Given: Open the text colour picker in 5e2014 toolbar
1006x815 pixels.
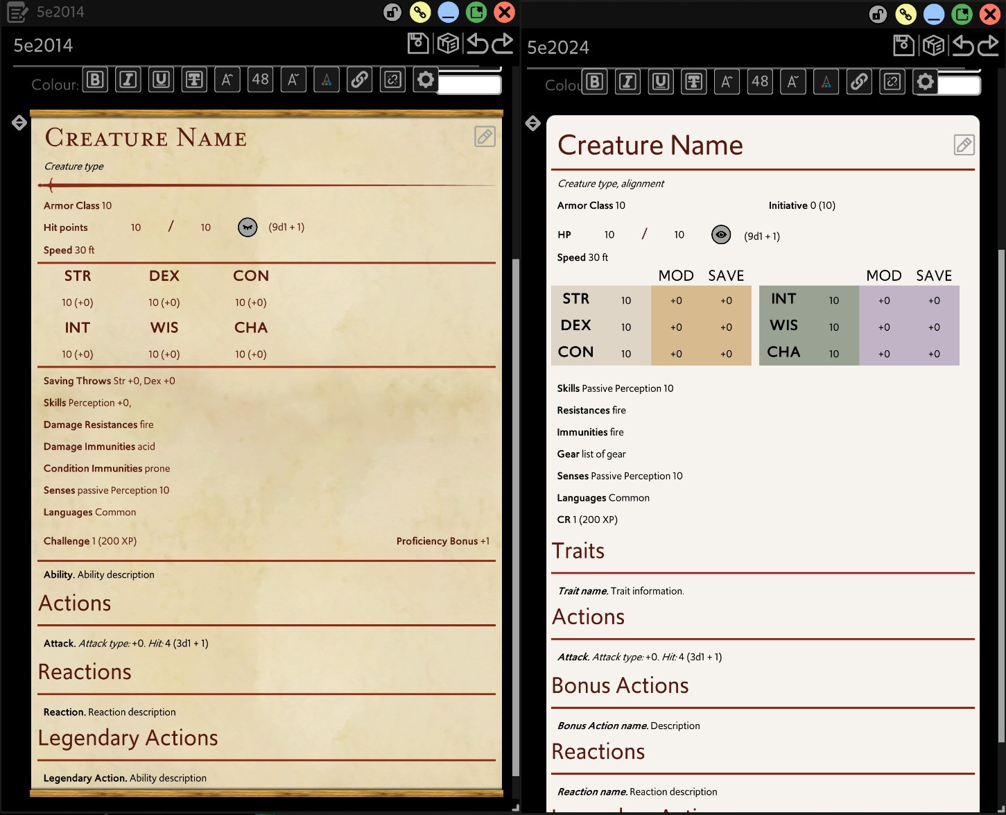Looking at the screenshot, I should (x=327, y=80).
